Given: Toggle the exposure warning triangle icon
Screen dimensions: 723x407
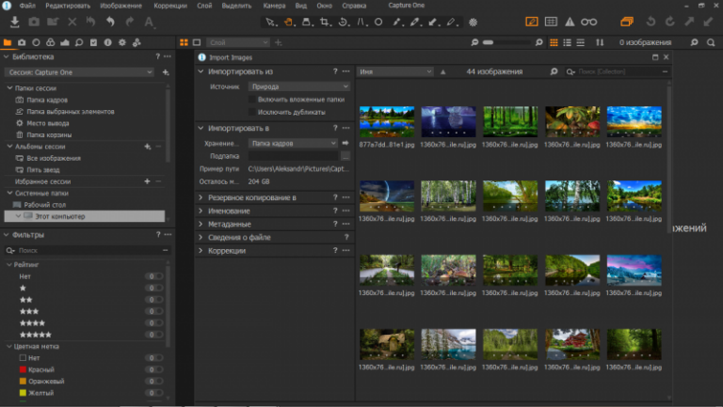Looking at the screenshot, I should [570, 22].
